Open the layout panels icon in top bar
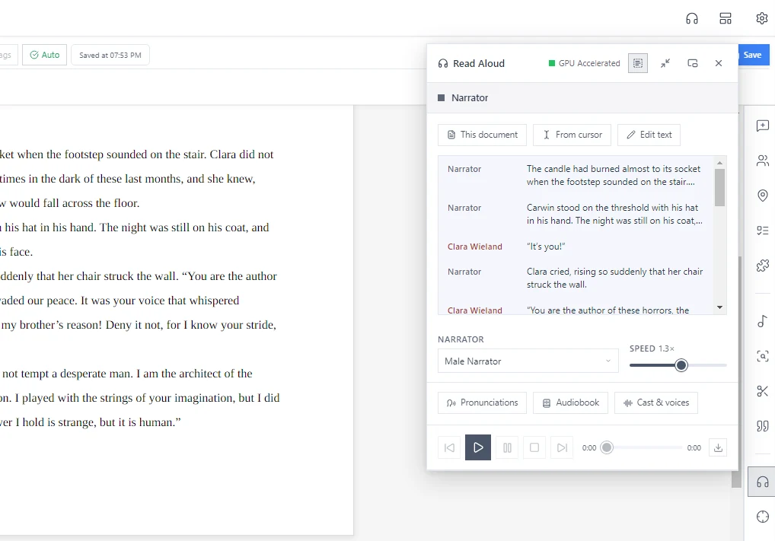The height and width of the screenshot is (541, 775). point(725,19)
